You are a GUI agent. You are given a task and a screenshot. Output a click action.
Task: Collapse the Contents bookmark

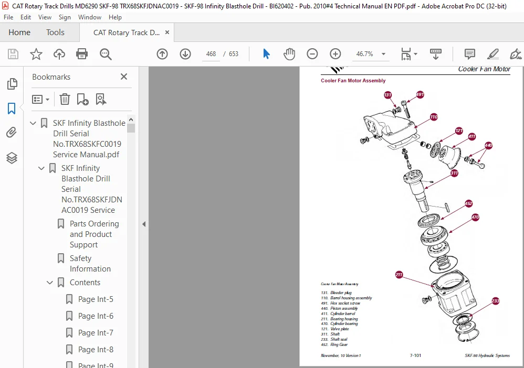(50, 283)
